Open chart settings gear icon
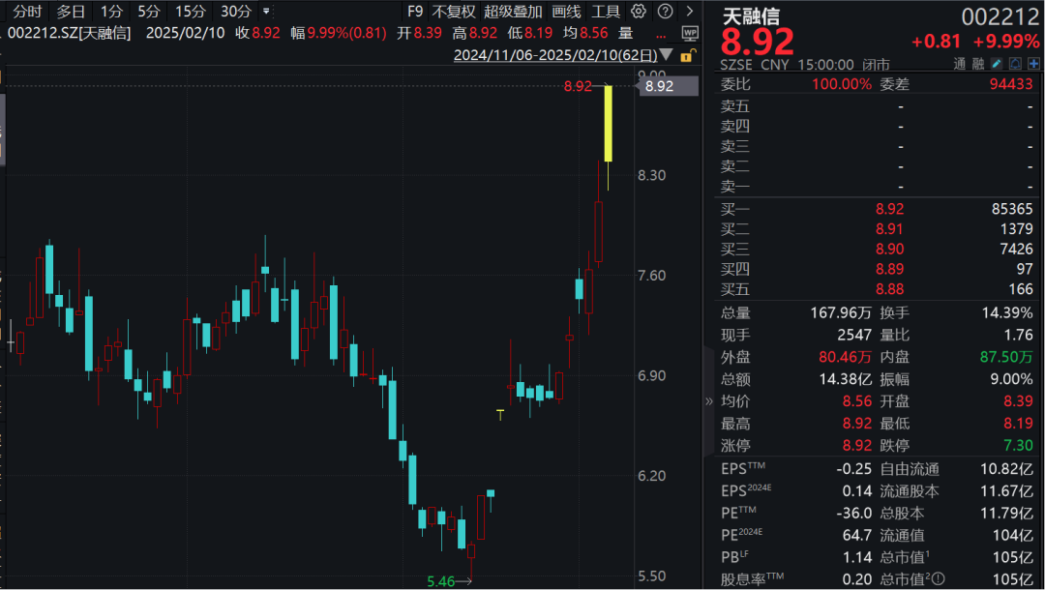The height and width of the screenshot is (590, 1045). pos(639,12)
